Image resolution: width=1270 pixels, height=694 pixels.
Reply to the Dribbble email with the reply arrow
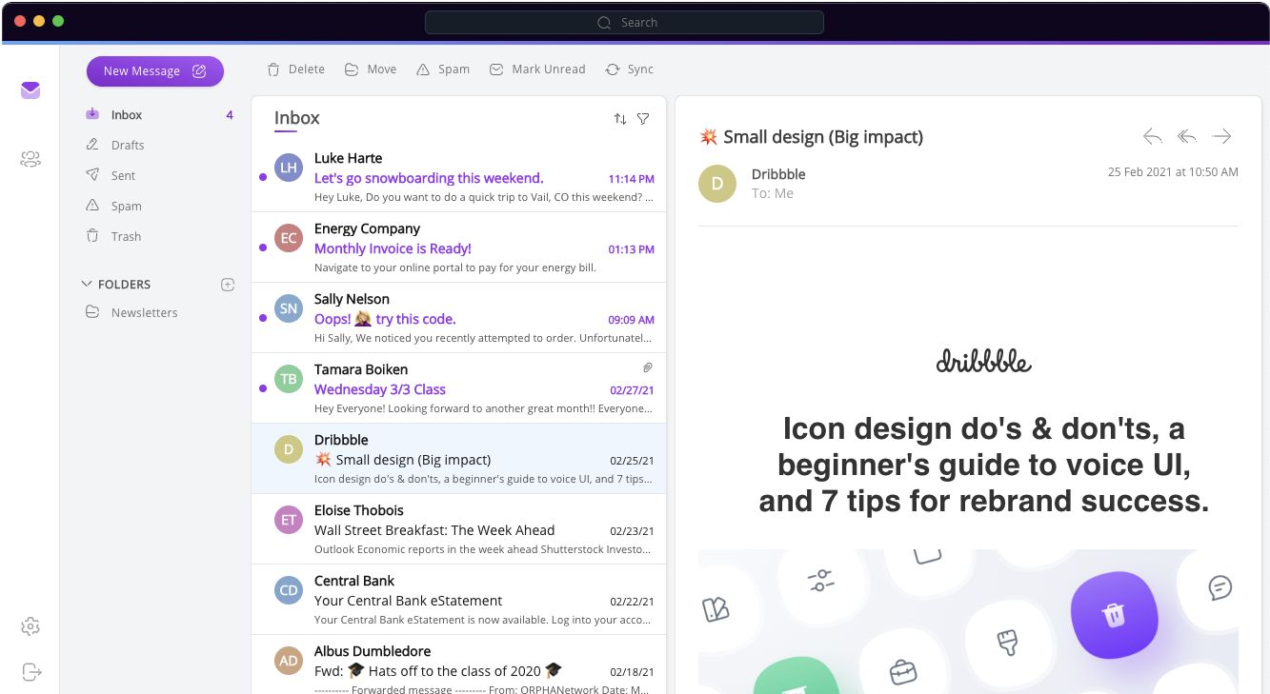click(1152, 136)
